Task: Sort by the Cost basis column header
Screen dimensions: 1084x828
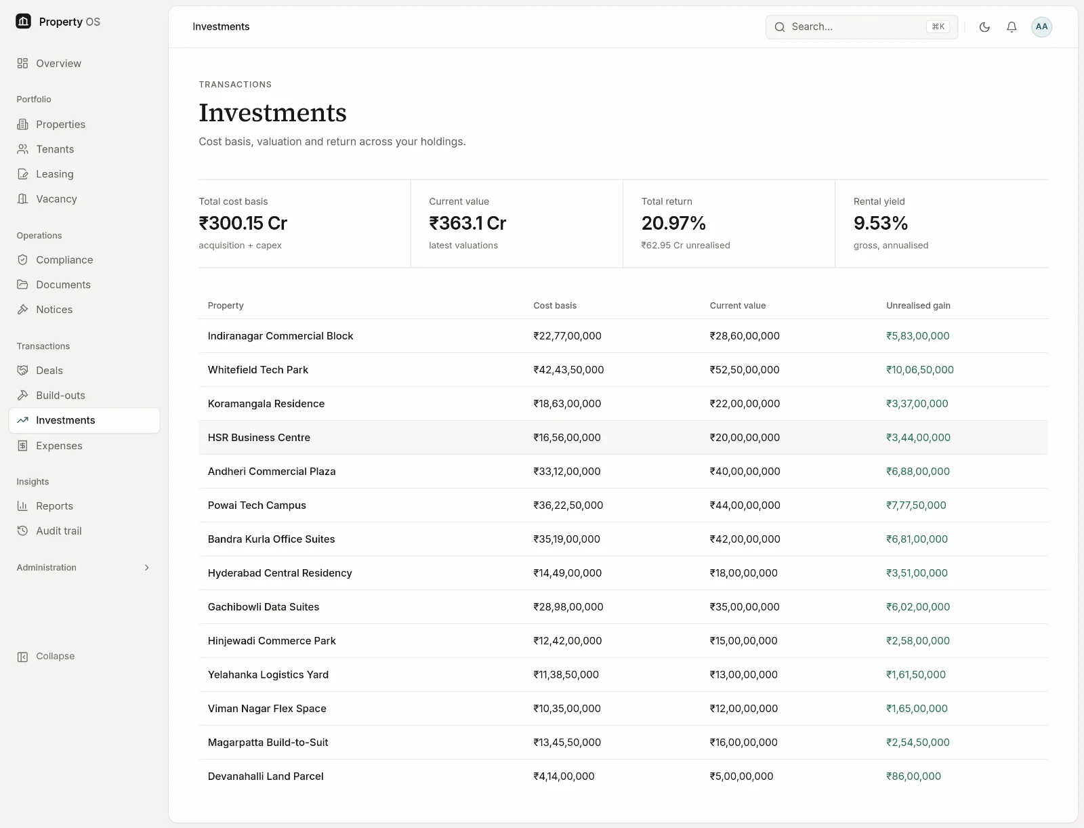Action: point(555,306)
